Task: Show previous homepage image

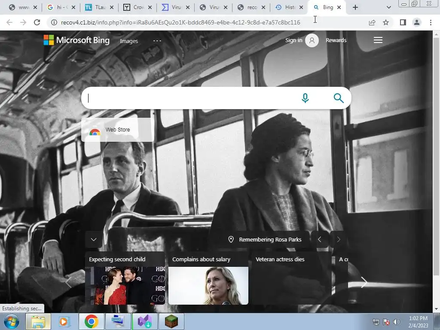Action: (x=320, y=239)
